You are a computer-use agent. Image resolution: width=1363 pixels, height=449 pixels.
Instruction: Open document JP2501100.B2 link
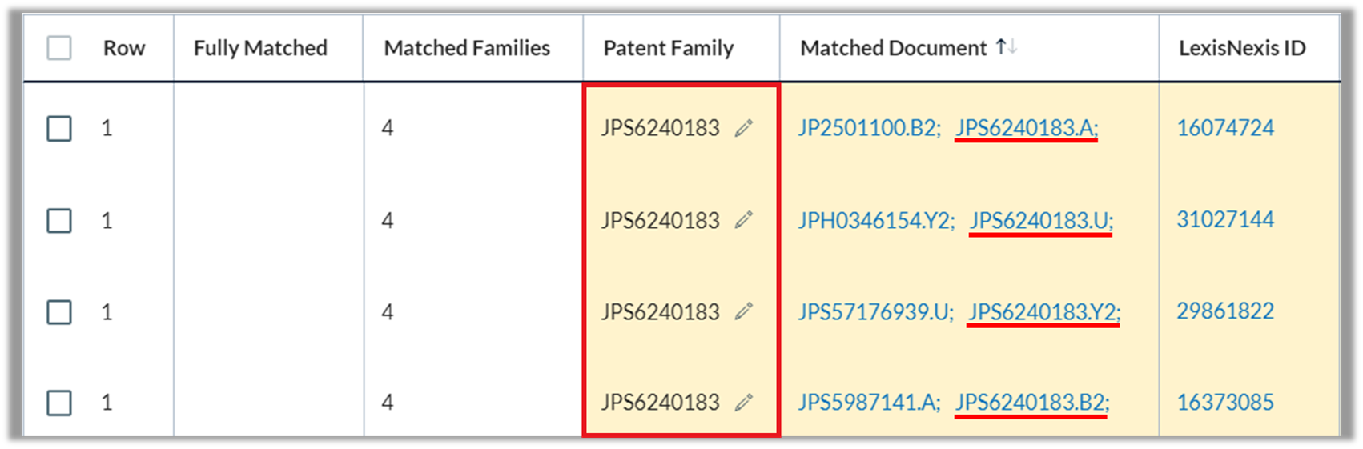coord(870,128)
